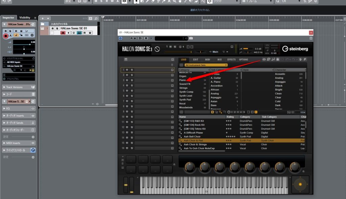346x199 pixels.
Task: Click the first quick control knob in HALion
Action: coord(190,167)
